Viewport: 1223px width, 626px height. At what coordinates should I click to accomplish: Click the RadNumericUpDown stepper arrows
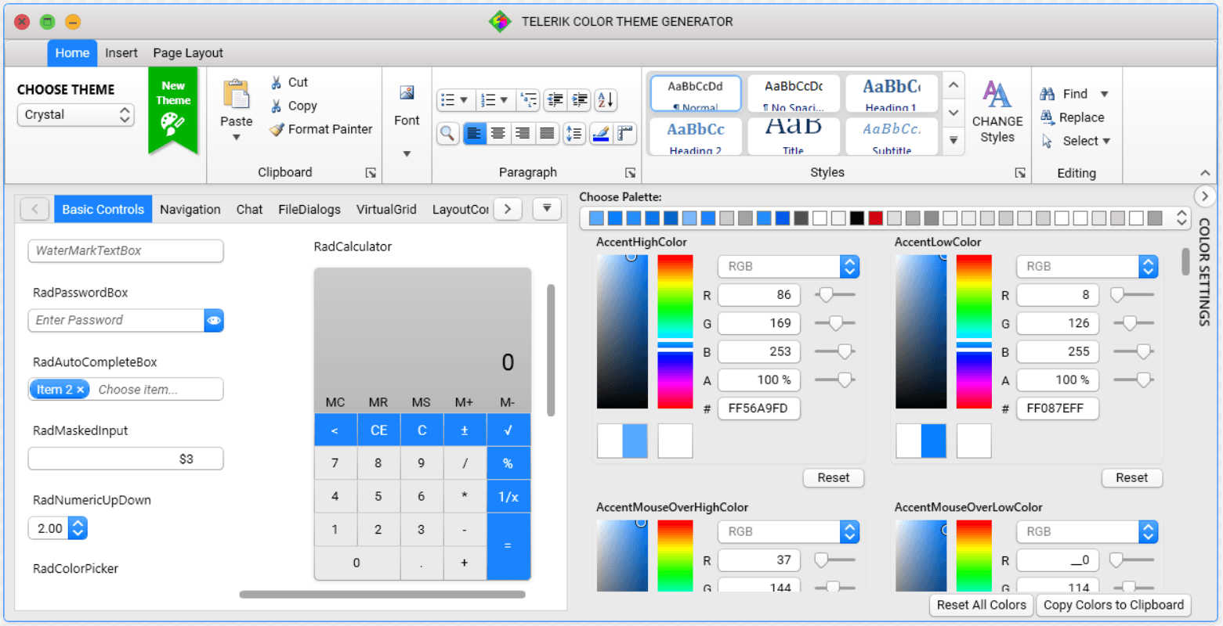(x=78, y=529)
